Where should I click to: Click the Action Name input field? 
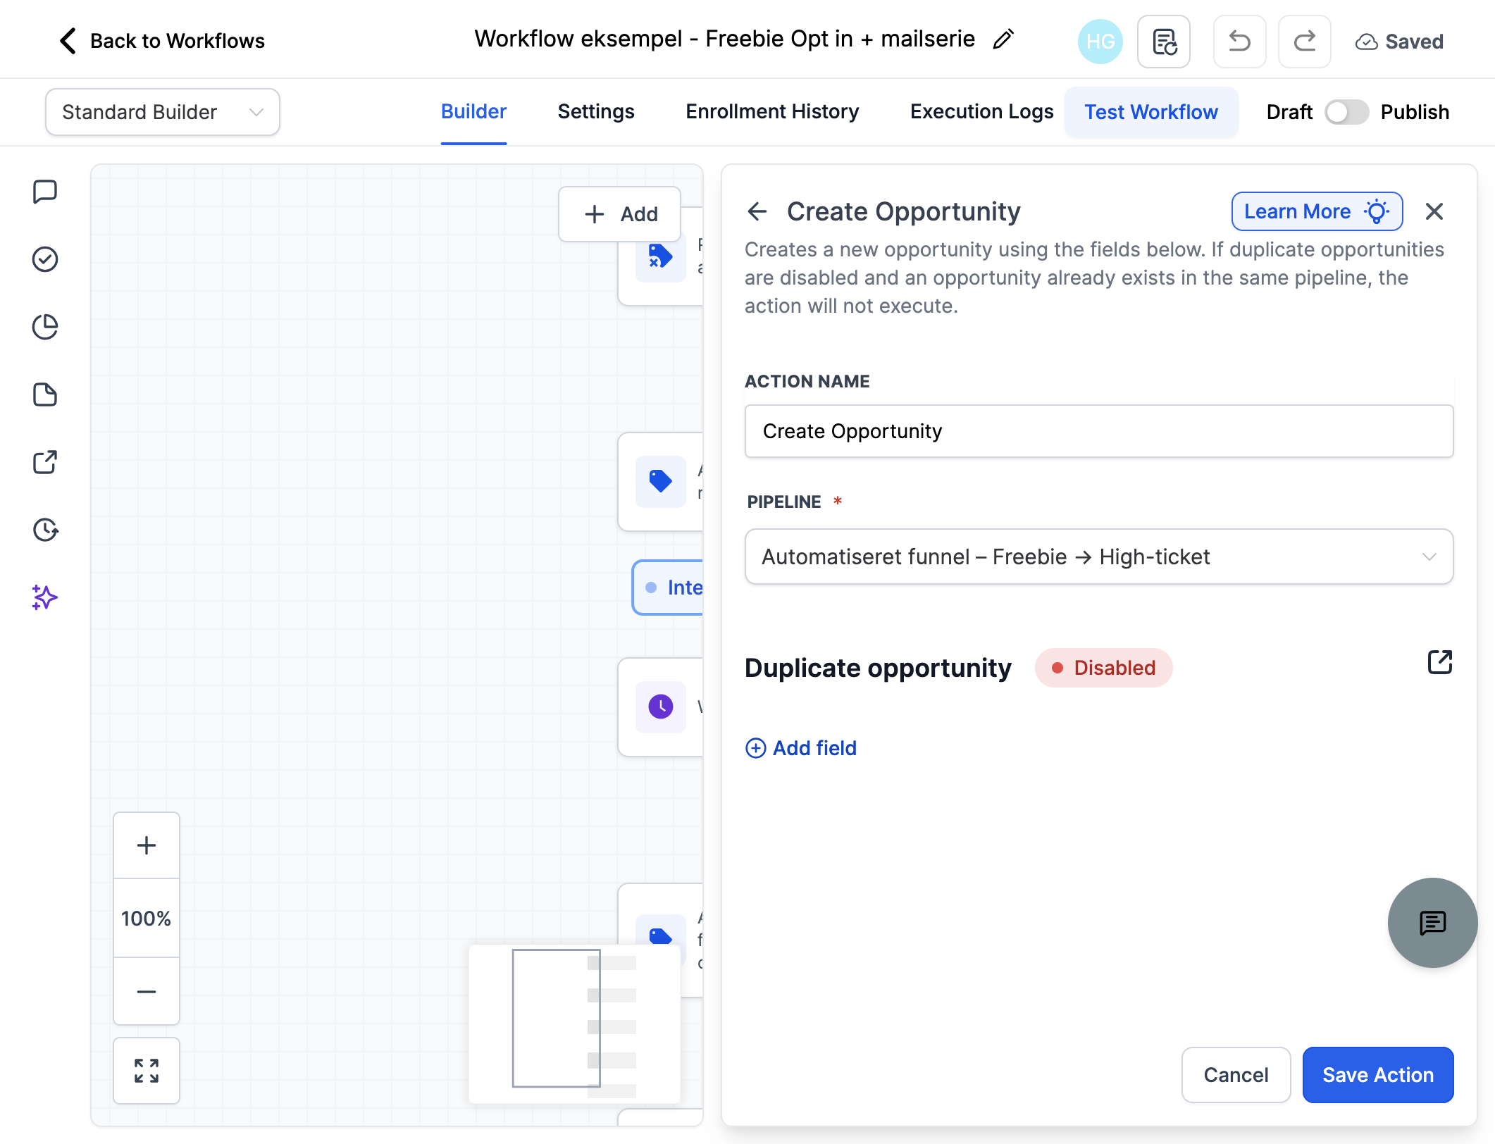tap(1099, 431)
